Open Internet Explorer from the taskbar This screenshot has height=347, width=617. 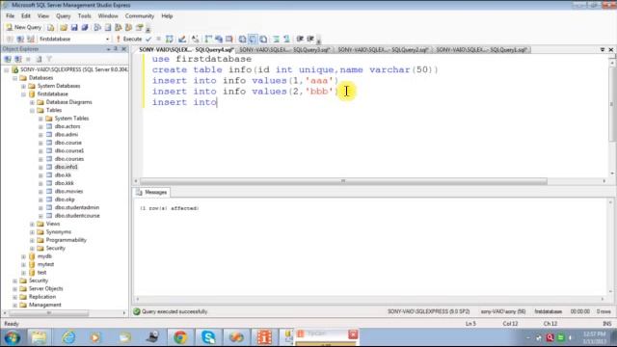[68, 337]
